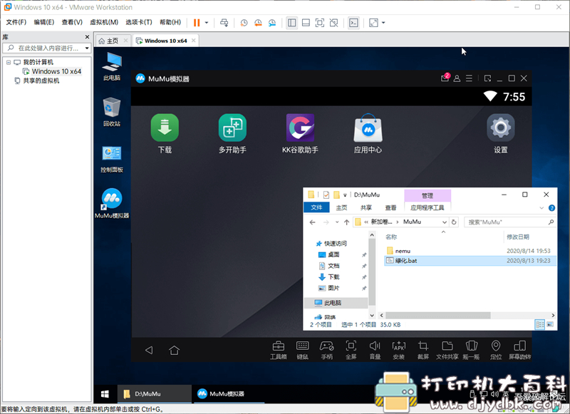Click VMware take snapshot clock icon

pyautogui.click(x=244, y=23)
